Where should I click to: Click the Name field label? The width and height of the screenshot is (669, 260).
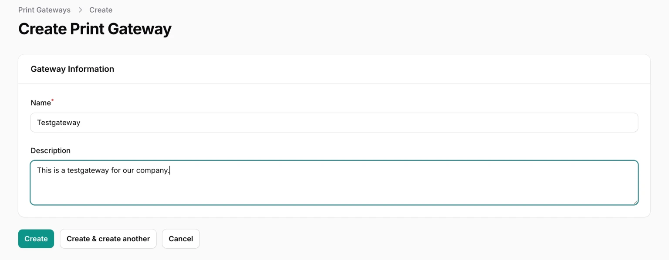41,103
